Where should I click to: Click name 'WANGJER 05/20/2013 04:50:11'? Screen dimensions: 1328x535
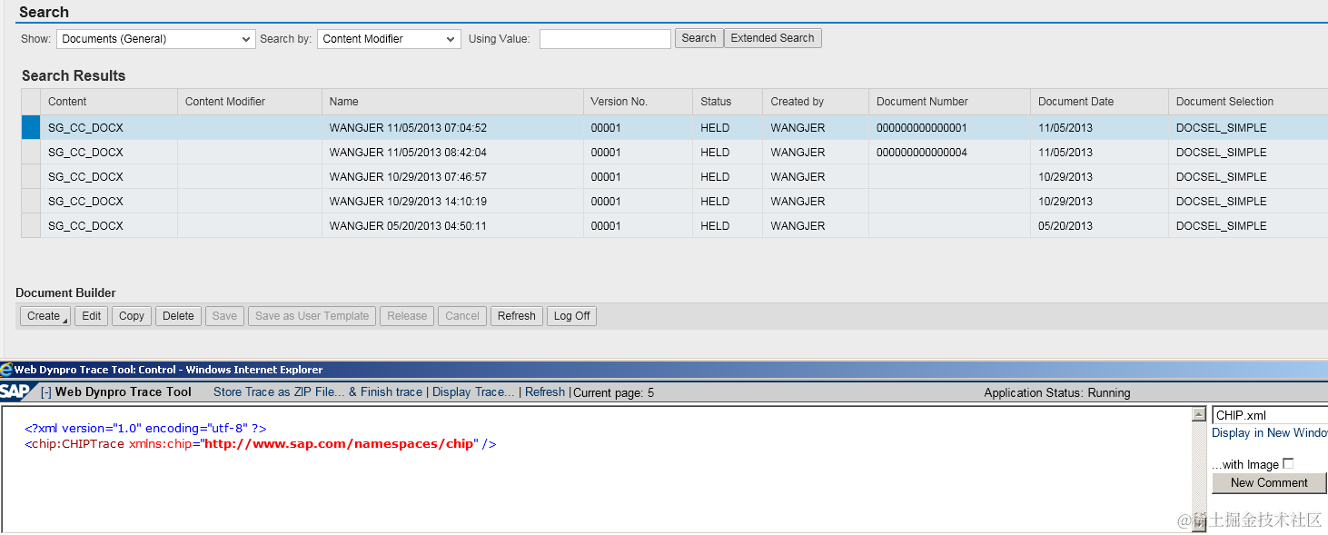408,226
